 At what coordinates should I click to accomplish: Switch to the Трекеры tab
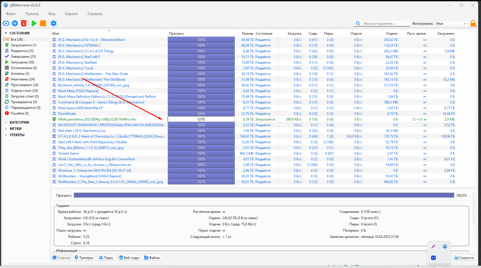[x=84, y=258]
